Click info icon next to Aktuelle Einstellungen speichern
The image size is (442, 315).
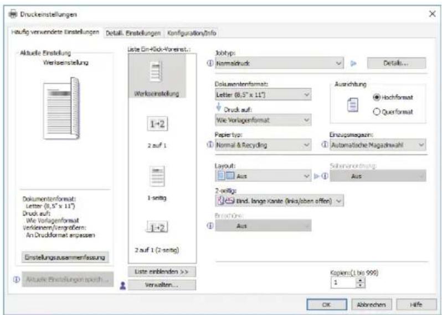coord(17,279)
